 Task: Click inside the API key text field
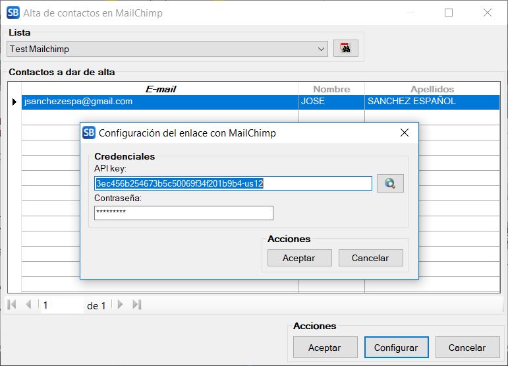pyautogui.click(x=233, y=183)
